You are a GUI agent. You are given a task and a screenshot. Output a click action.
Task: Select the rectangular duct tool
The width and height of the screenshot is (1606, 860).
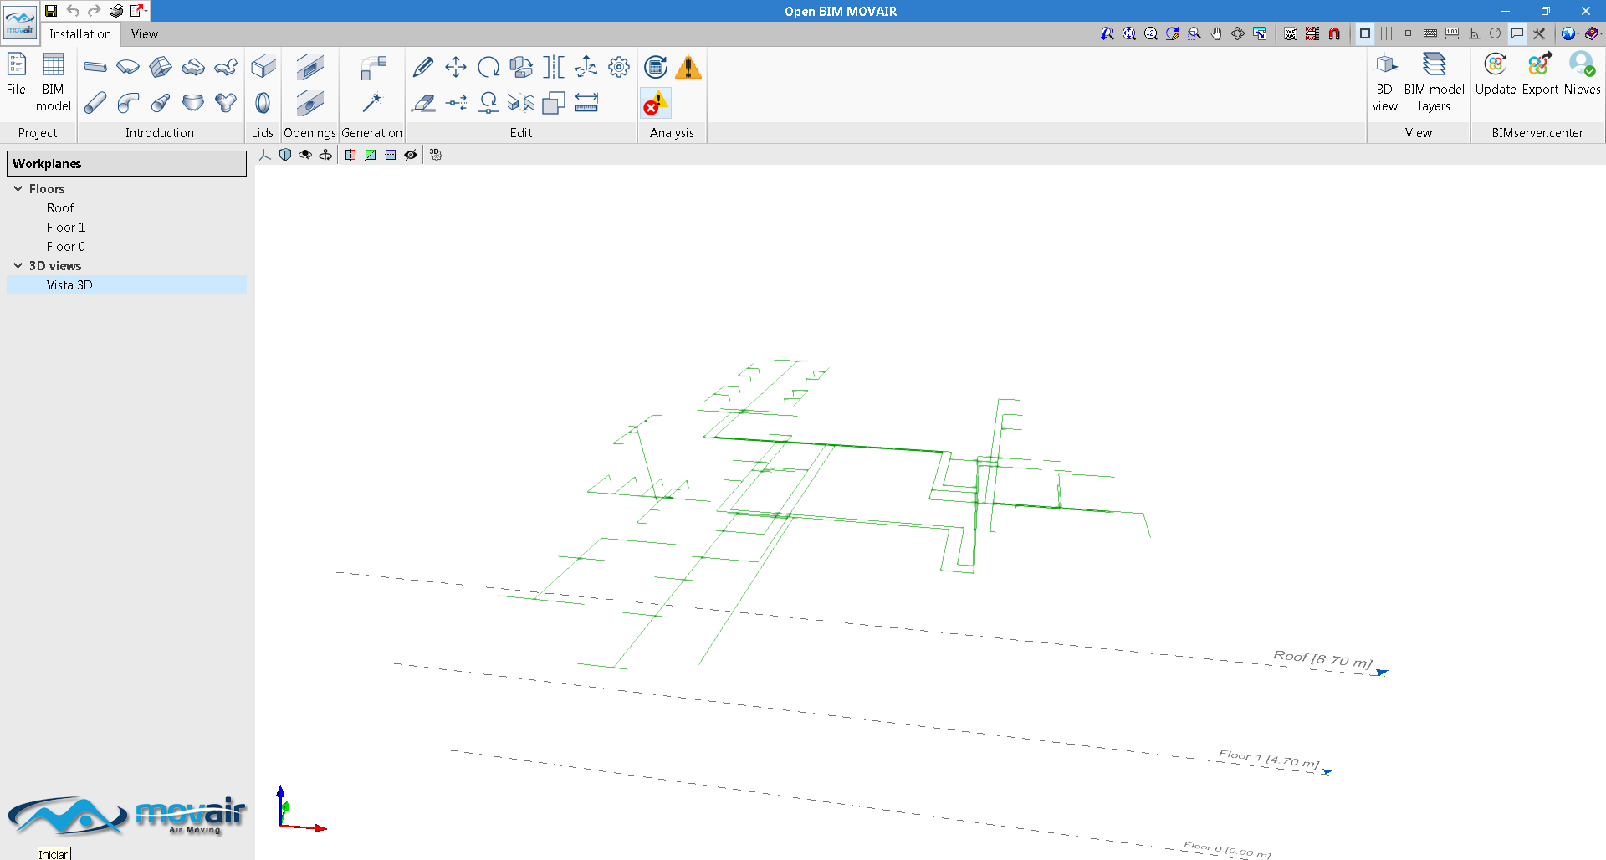pyautogui.click(x=95, y=67)
